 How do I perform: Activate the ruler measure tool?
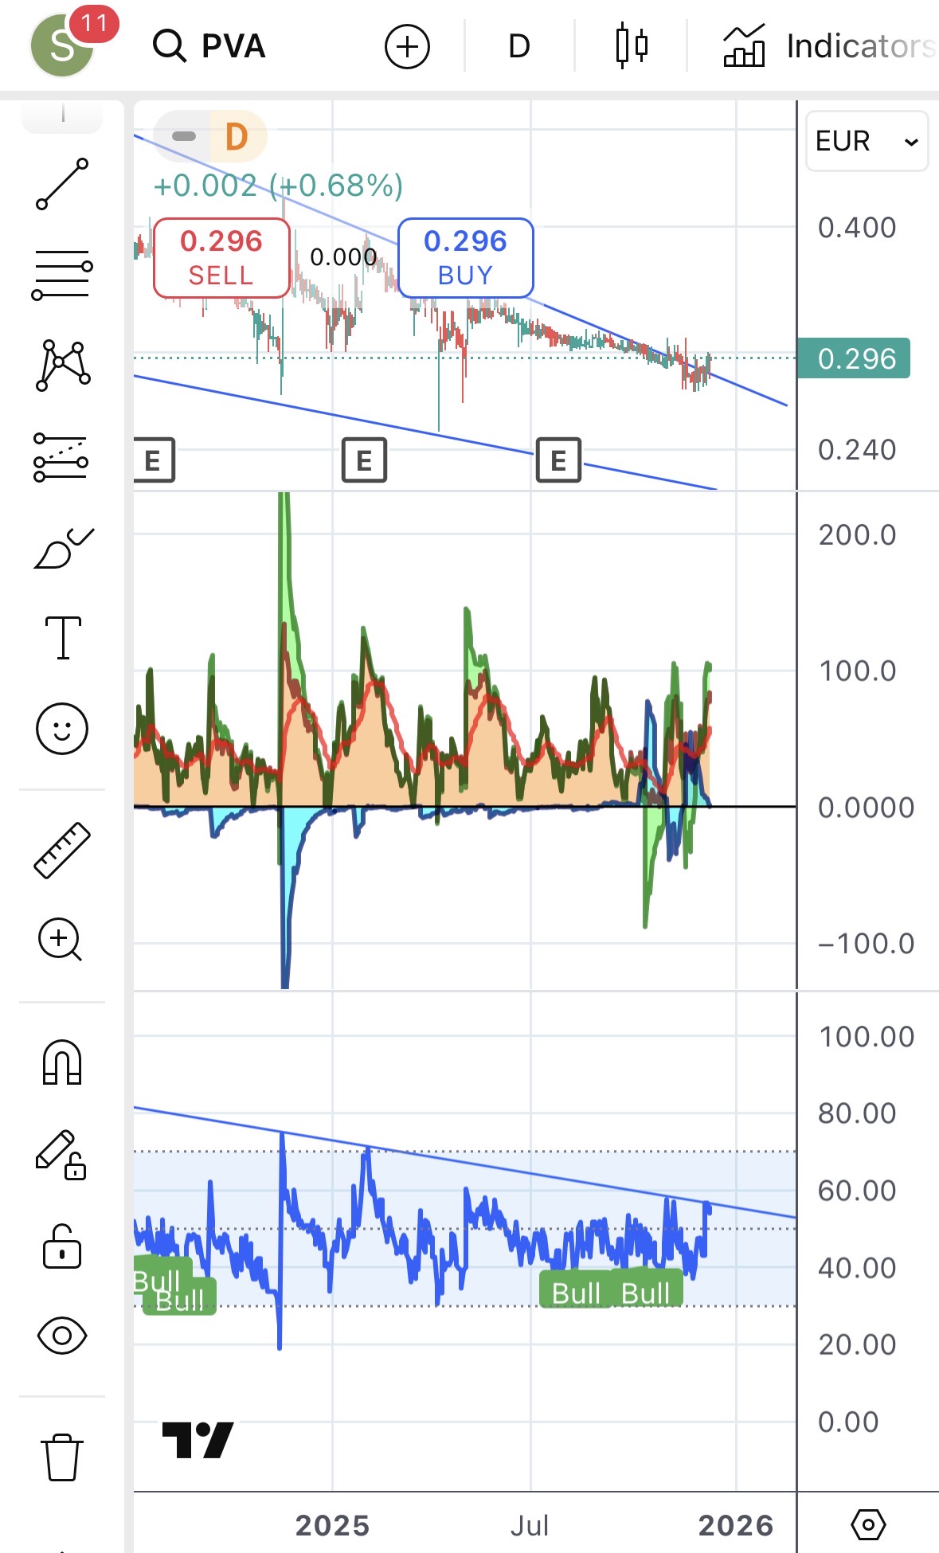[62, 851]
